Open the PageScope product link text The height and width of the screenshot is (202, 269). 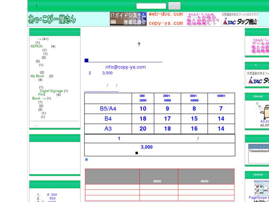[x=259, y=198]
